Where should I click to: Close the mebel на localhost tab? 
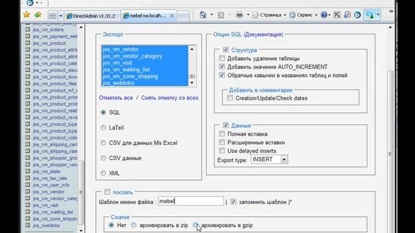coord(172,16)
